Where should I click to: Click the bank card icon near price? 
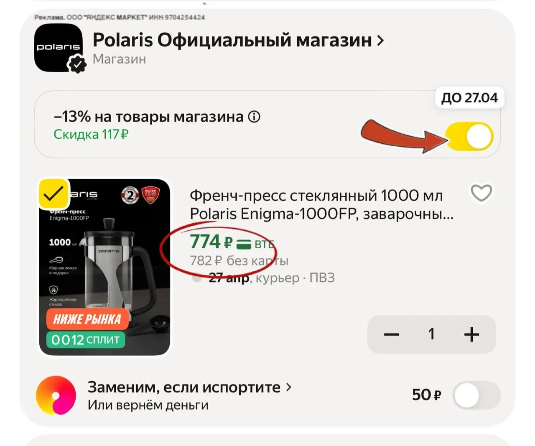[x=244, y=243]
